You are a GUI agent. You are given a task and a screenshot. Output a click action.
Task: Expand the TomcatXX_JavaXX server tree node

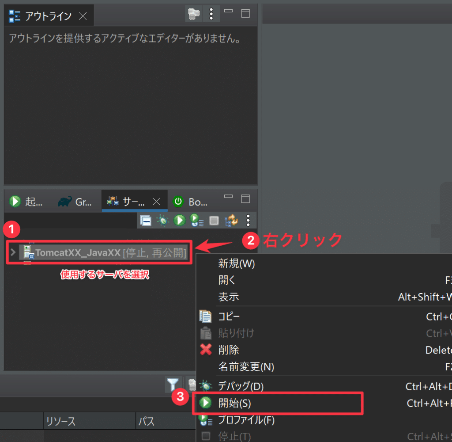(13, 253)
